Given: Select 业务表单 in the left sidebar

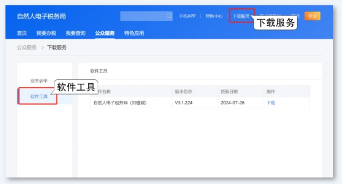Looking at the screenshot, I should (39, 80).
